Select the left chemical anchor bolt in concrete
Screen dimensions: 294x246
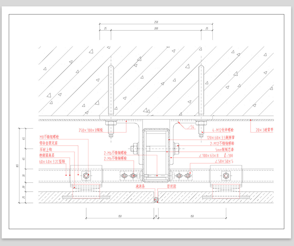(111, 92)
